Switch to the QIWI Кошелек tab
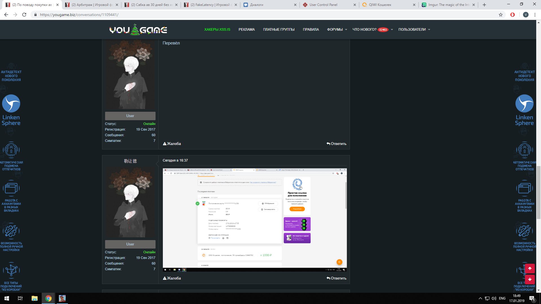 380,5
